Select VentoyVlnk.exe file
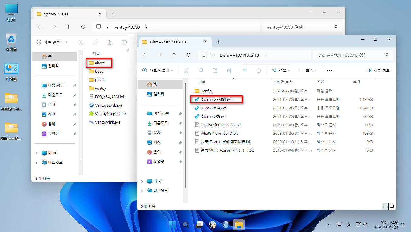Image resolution: width=411 pixels, height=232 pixels. pos(105,122)
